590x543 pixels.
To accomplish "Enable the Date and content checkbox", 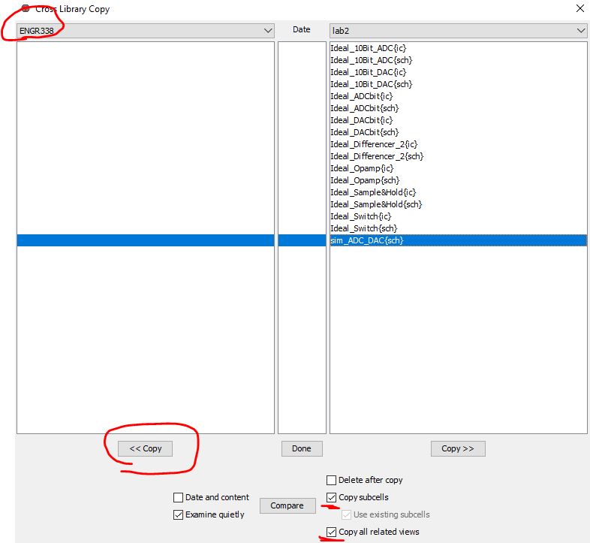I will (x=179, y=497).
